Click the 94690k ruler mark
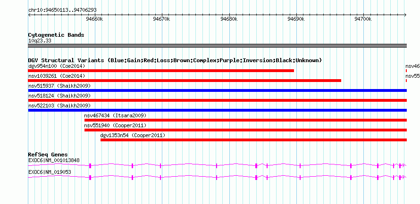This screenshot has width=420, height=204. tap(296, 19)
